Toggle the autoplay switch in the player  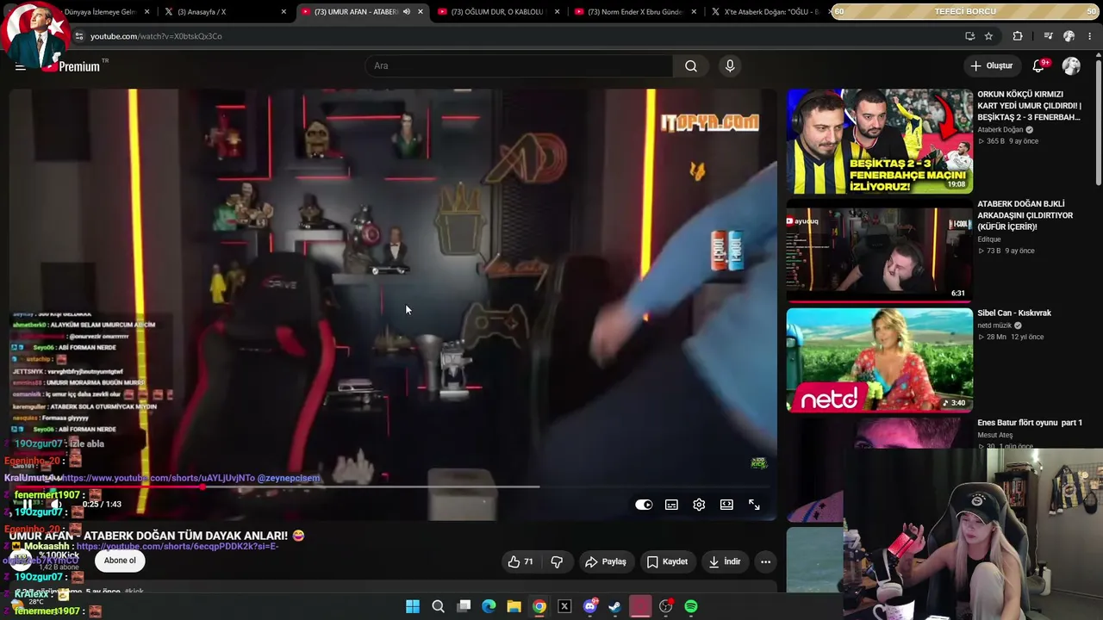point(644,505)
